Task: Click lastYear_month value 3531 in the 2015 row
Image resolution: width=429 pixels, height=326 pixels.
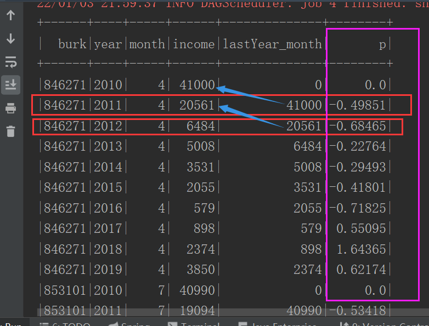Action: pos(308,188)
